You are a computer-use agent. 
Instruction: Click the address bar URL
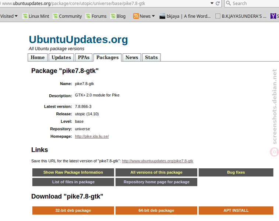74,3
